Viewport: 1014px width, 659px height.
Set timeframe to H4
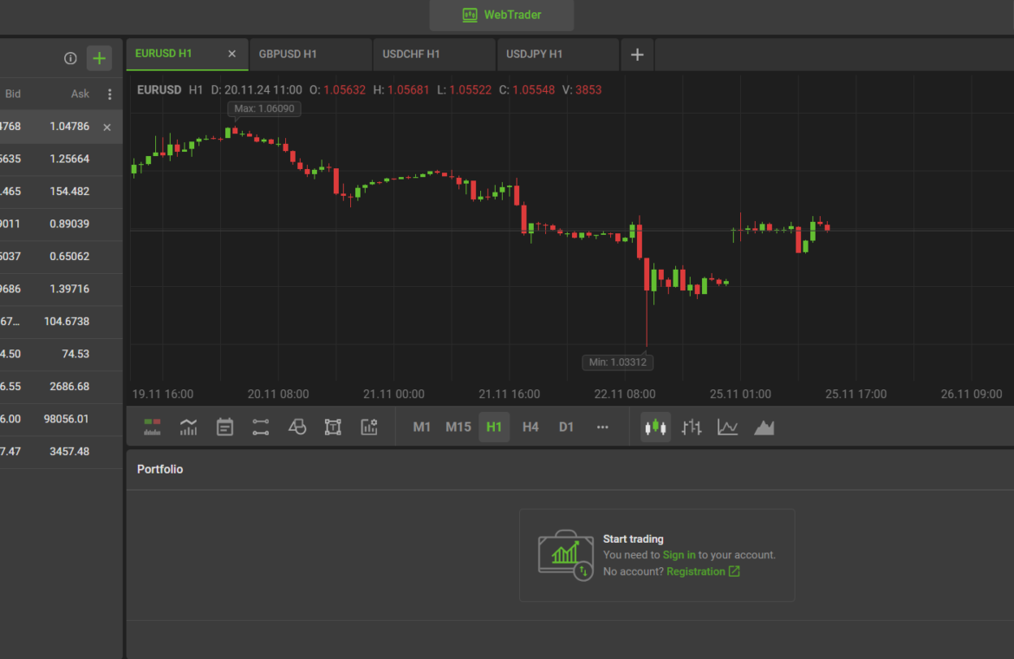pos(530,427)
